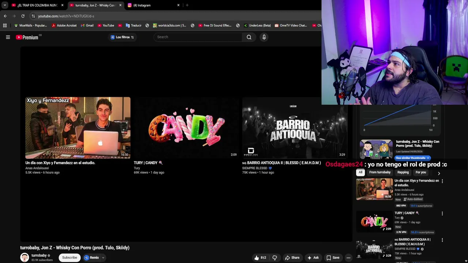This screenshot has width=468, height=263.
Task: Select the 'For you' filter chip
Action: 420,172
